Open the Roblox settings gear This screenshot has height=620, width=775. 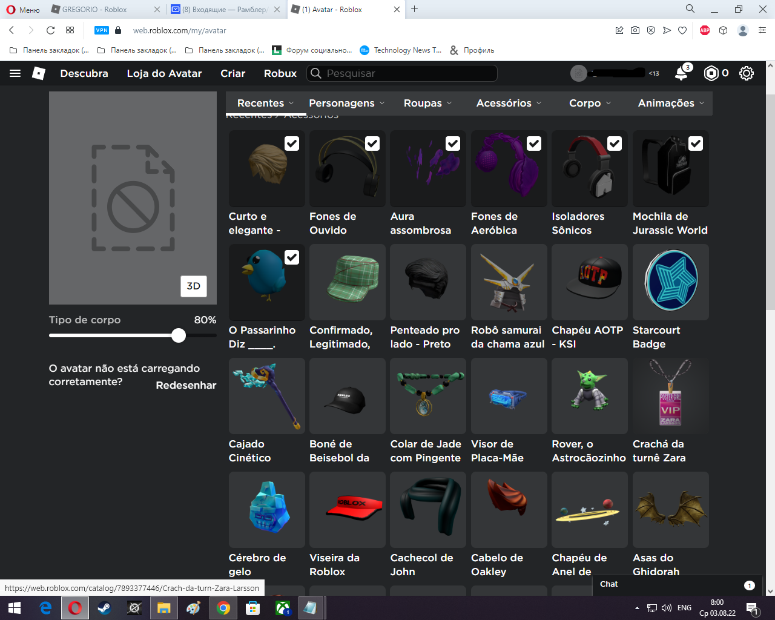point(747,73)
